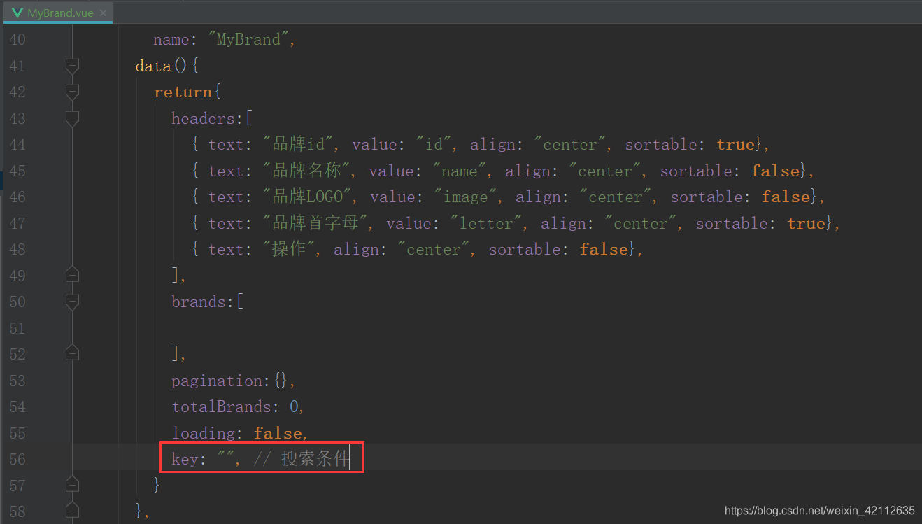Viewport: 922px width, 524px height.
Task: Click line number 46 in the gutter
Action: pos(17,197)
